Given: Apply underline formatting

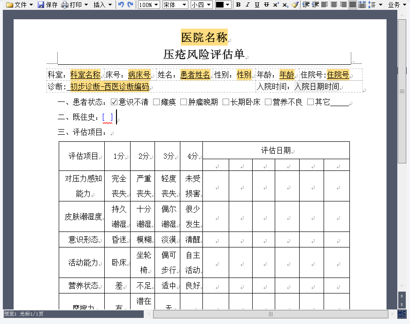Looking at the screenshot, I should point(257,5).
